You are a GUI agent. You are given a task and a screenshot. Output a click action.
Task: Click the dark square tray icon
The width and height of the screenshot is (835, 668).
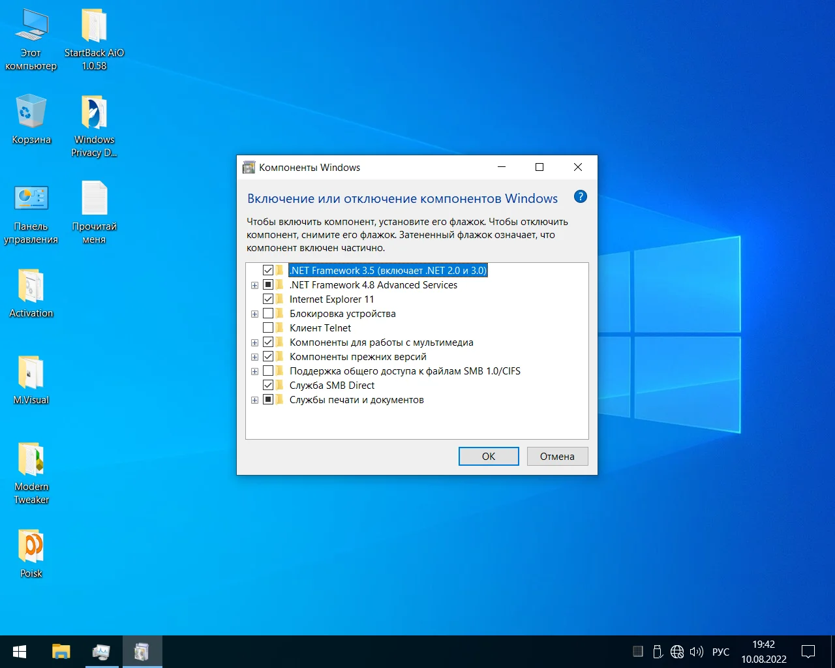(638, 651)
